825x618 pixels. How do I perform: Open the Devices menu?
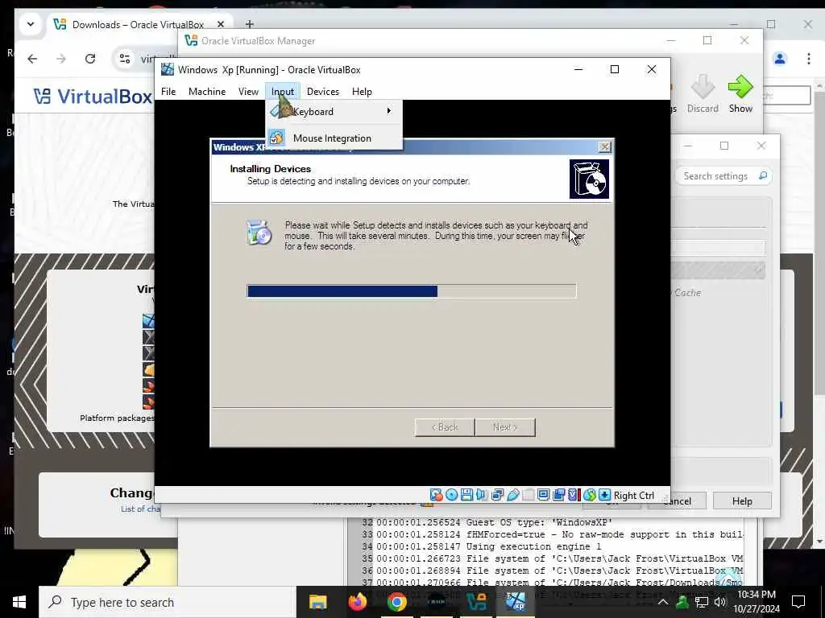click(x=322, y=92)
